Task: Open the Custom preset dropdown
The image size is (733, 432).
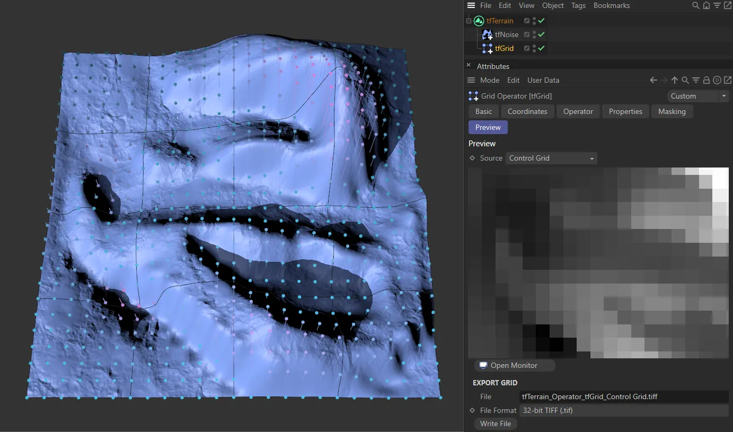Action: click(x=698, y=96)
